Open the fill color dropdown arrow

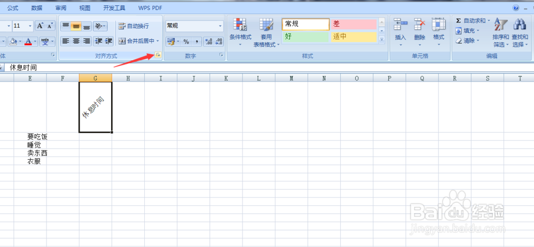(x=20, y=42)
